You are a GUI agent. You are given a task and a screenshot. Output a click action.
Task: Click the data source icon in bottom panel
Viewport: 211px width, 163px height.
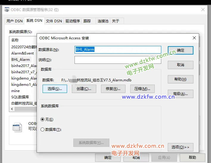point(17,128)
